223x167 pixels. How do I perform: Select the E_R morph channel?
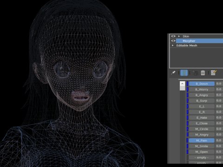point(202,112)
